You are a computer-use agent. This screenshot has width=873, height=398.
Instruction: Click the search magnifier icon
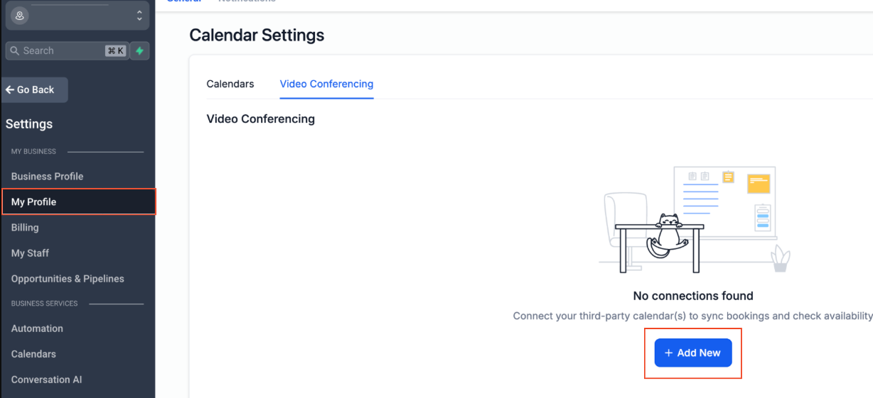point(15,51)
